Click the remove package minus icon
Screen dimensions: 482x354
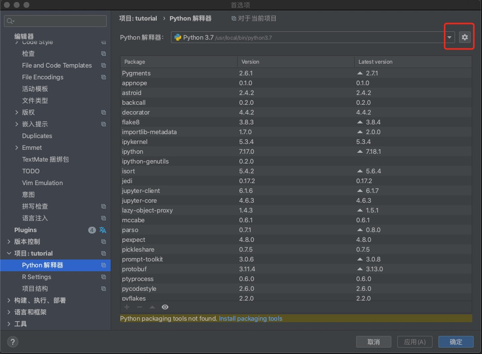[140, 307]
